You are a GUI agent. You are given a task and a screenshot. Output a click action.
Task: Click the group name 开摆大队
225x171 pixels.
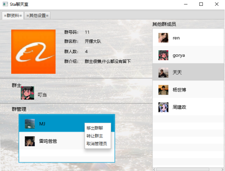coord(93,42)
